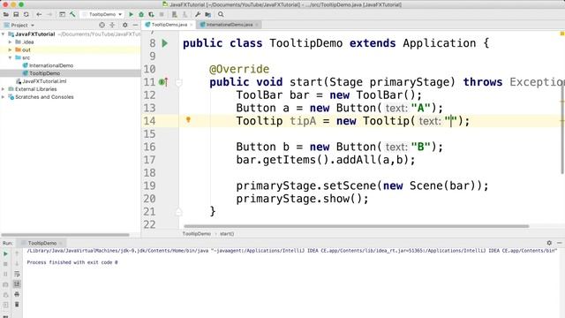The width and height of the screenshot is (565, 318).
Task: Switch to the TooltipDemo.java editor tab
Action: click(169, 25)
